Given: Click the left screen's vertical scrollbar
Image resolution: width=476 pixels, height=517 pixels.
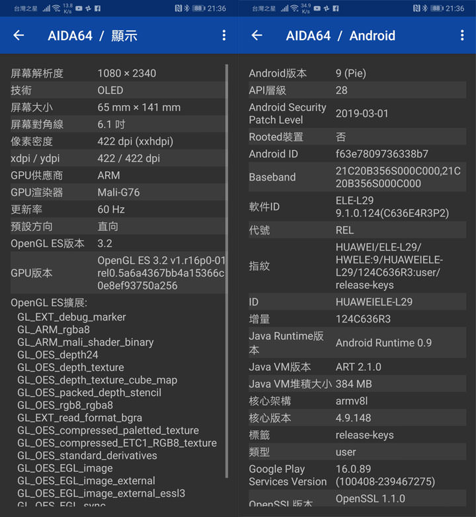Looking at the screenshot, I should pos(227,270).
